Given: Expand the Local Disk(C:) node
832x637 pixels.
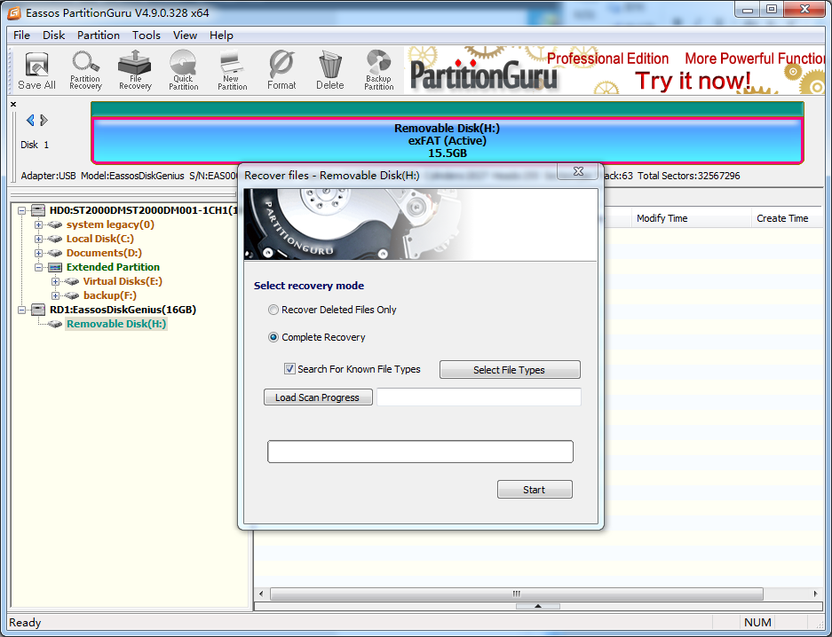Looking at the screenshot, I should pos(38,239).
